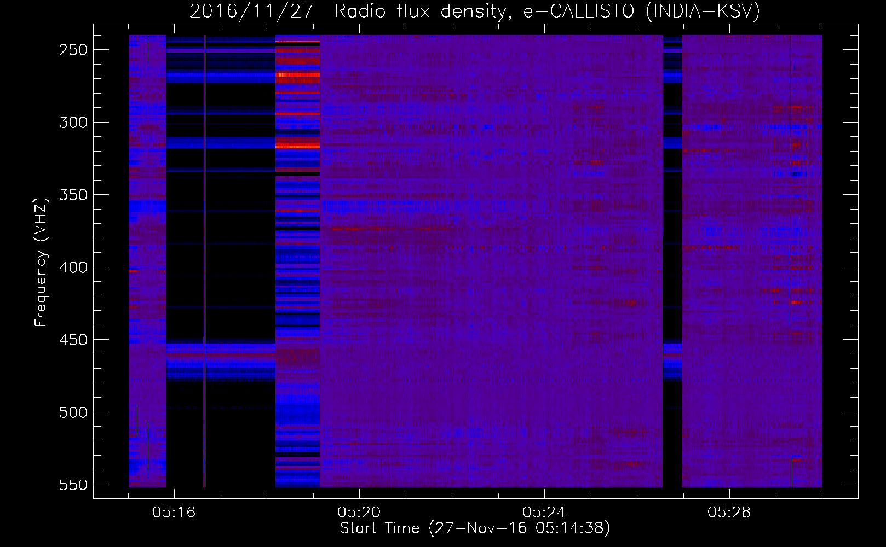The height and width of the screenshot is (547, 886).
Task: Click the 350 frequency tick label
Action: pos(73,195)
